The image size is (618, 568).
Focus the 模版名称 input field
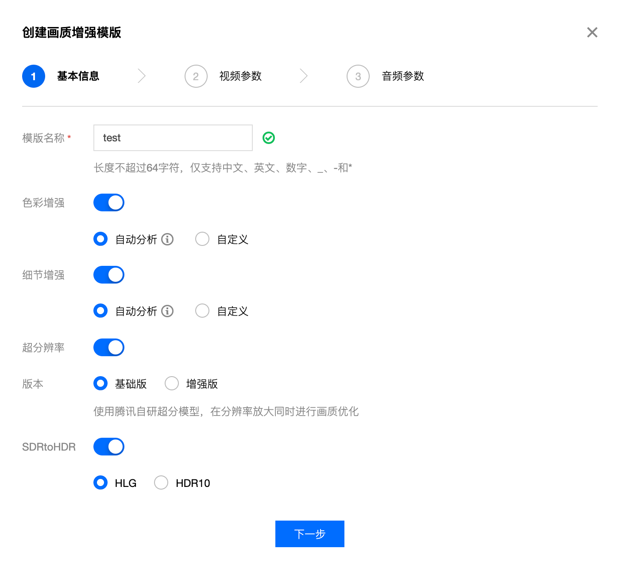click(x=173, y=138)
